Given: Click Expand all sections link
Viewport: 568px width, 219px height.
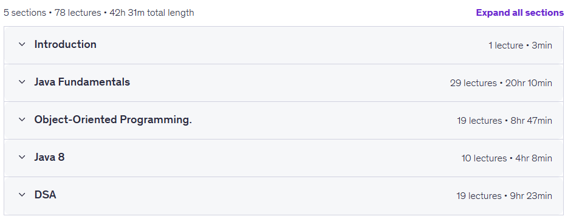Looking at the screenshot, I should point(520,13).
